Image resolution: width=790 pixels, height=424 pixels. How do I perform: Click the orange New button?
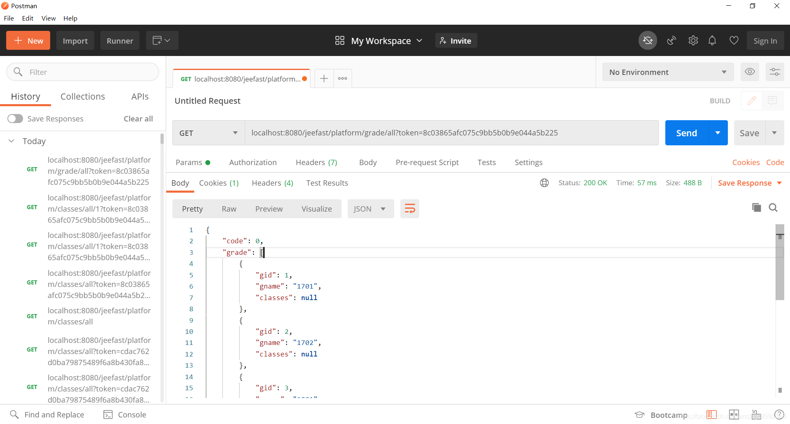pyautogui.click(x=28, y=40)
